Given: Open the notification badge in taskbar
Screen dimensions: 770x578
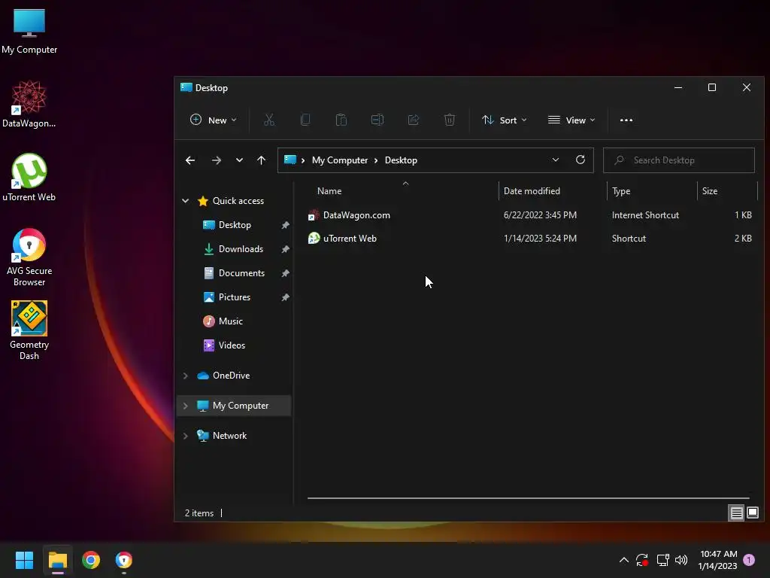Looking at the screenshot, I should click(749, 559).
